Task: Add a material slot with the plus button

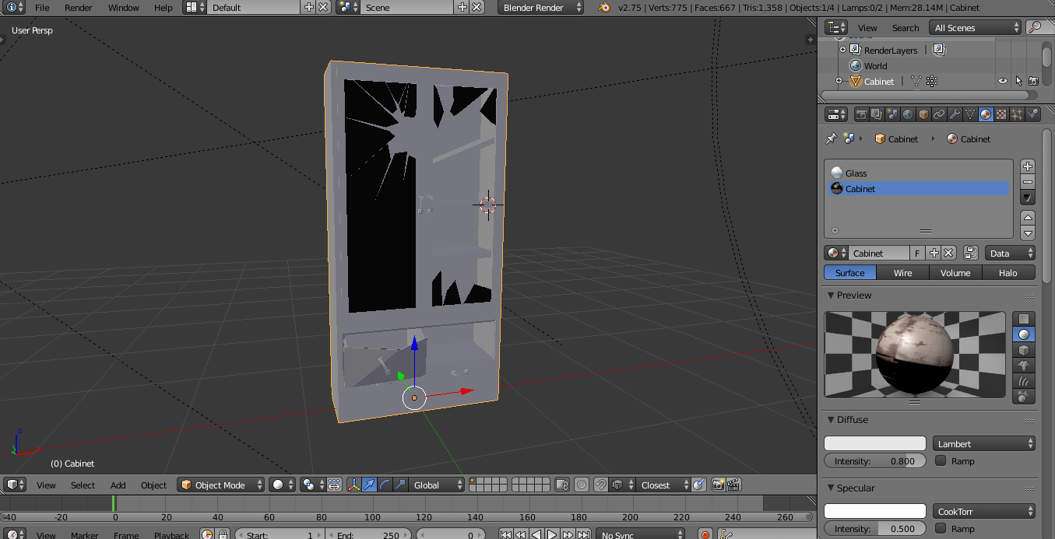Action: 1028,166
